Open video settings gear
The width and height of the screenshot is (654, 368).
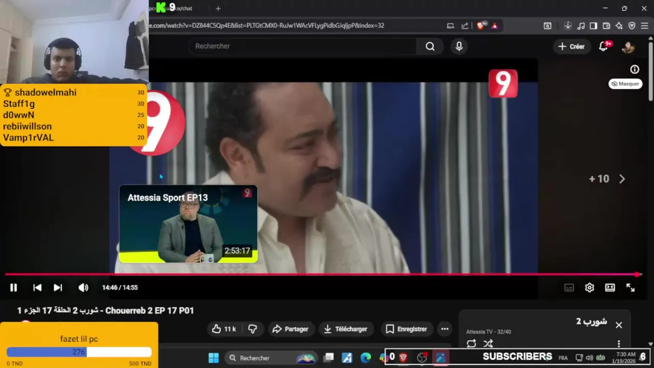click(x=589, y=288)
